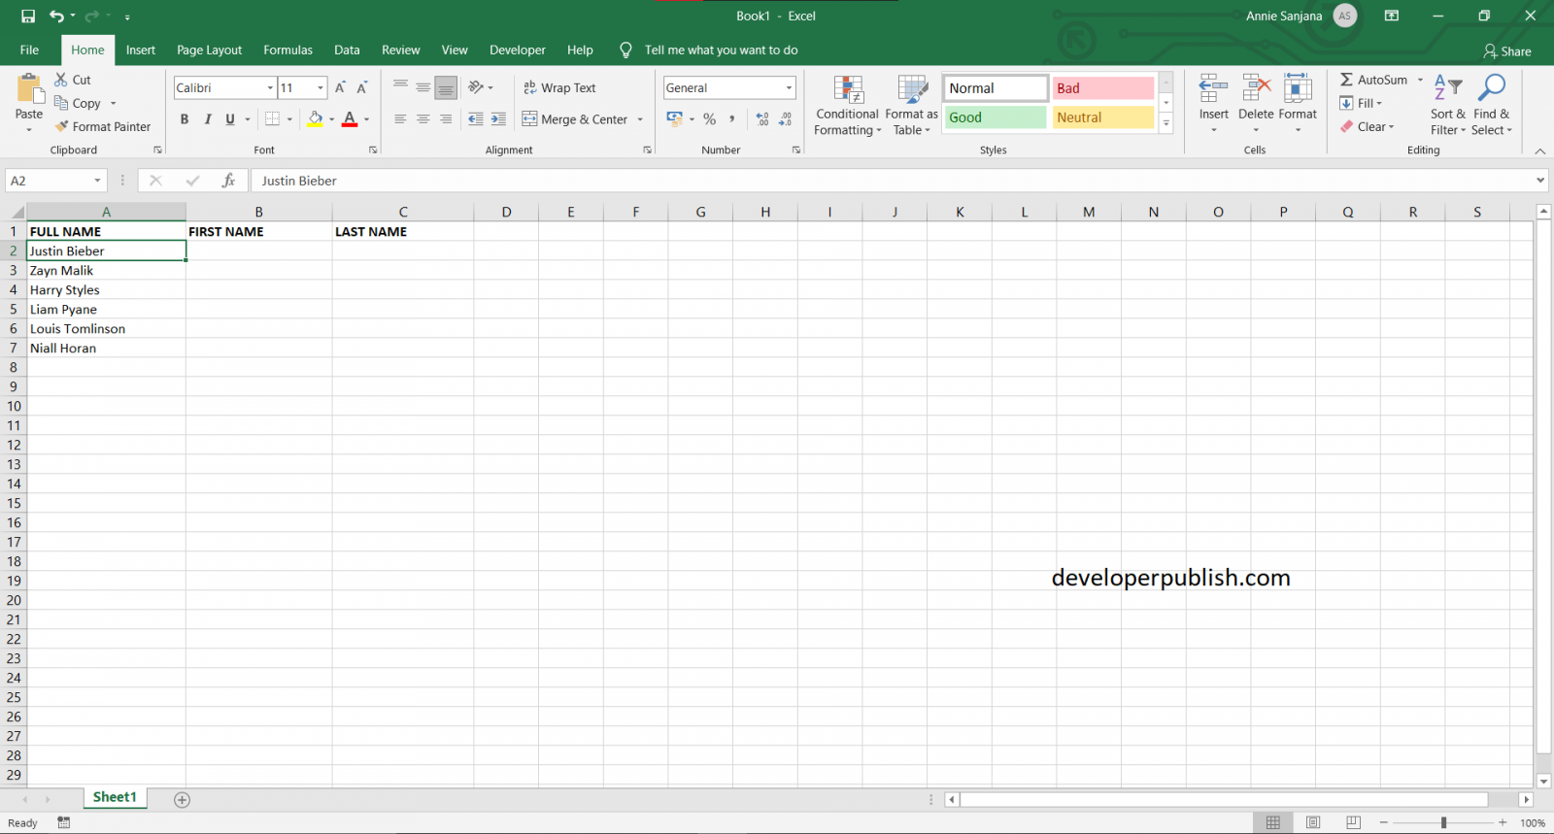Click the Format Painter icon

click(62, 127)
